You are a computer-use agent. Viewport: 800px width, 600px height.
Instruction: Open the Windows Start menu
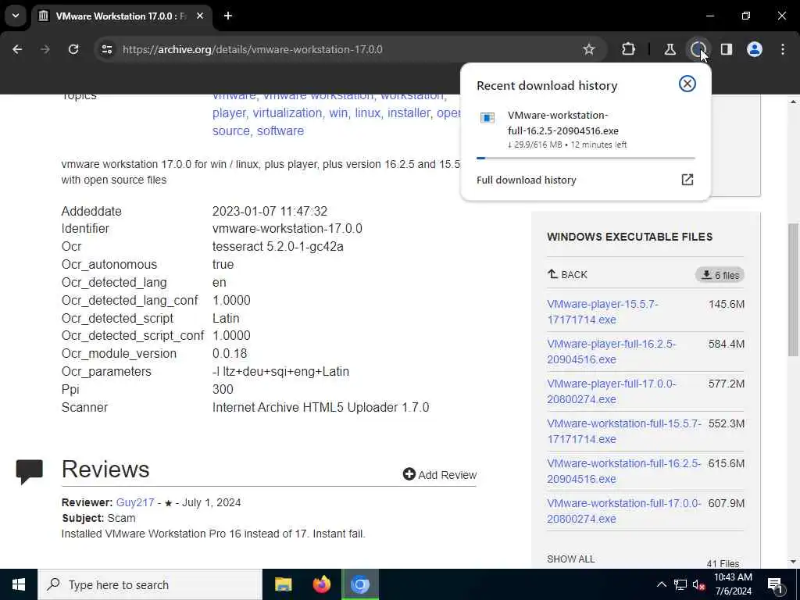19,584
